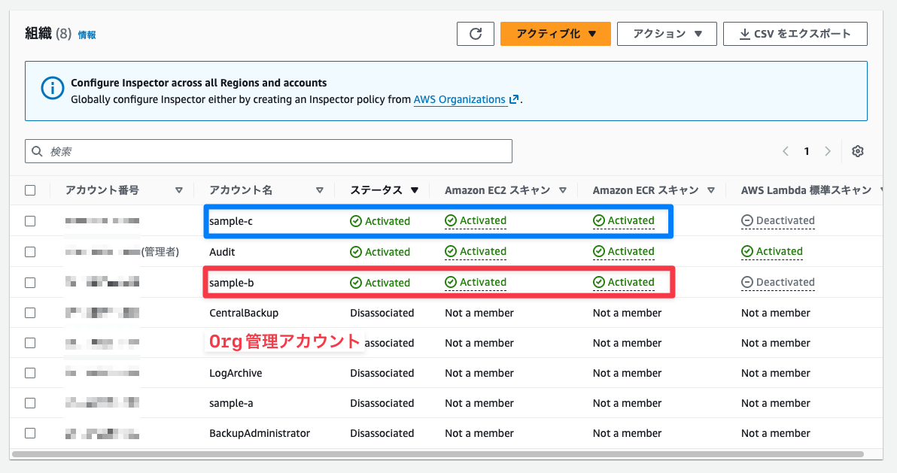This screenshot has width=897, height=473.
Task: Select all accounts with header checkbox
Action: coord(30,190)
